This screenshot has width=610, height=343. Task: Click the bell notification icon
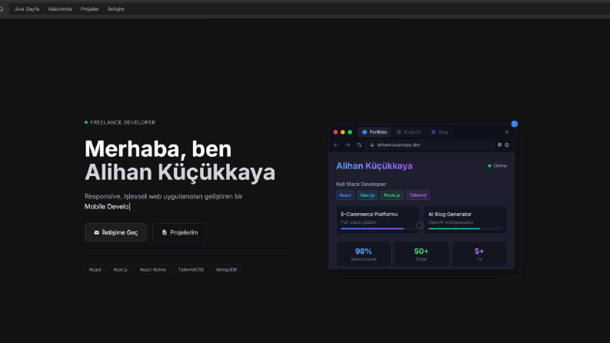pos(499,145)
